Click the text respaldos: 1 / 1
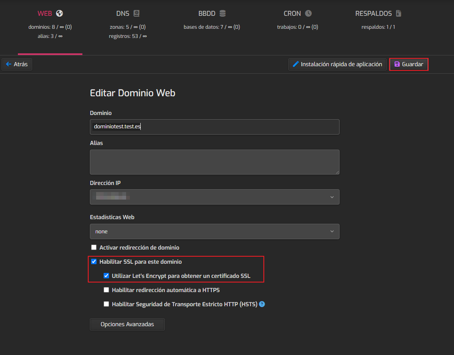The width and height of the screenshot is (454, 355). click(378, 27)
